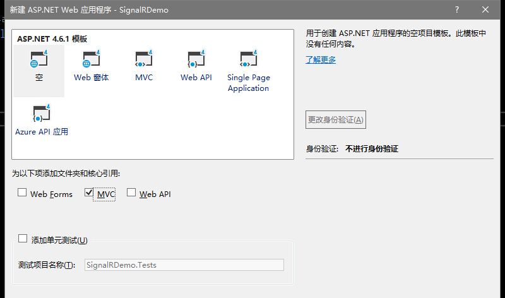The image size is (505, 298).
Task: Enable the Web Forms checkbox
Action: click(22, 193)
